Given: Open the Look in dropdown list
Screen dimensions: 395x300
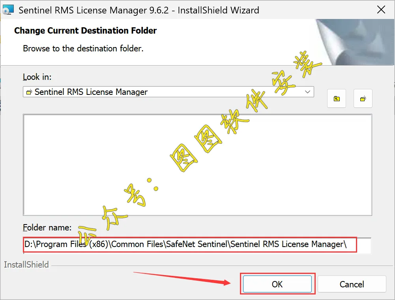Looking at the screenshot, I should [168, 92].
